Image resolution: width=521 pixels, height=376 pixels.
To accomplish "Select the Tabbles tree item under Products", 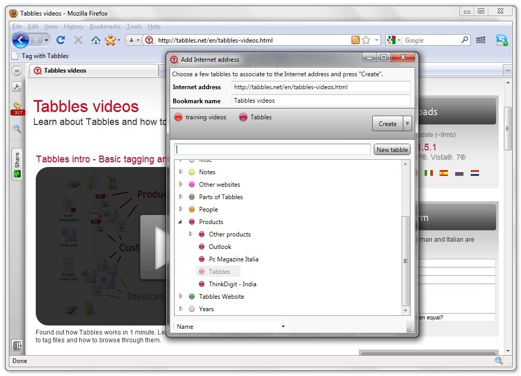I will coord(218,272).
